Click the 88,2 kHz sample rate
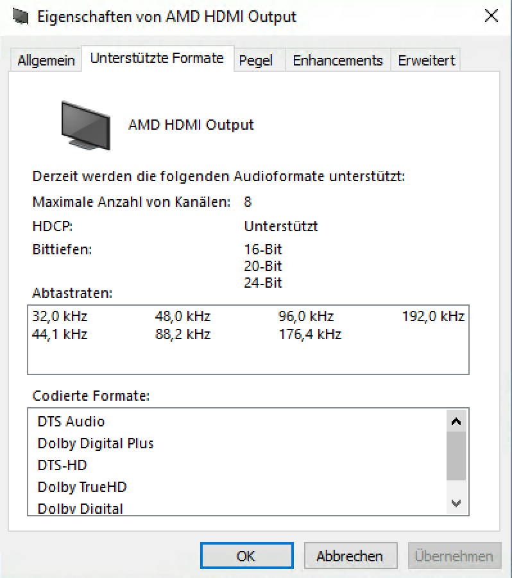Image resolution: width=512 pixels, height=578 pixels. 183,335
